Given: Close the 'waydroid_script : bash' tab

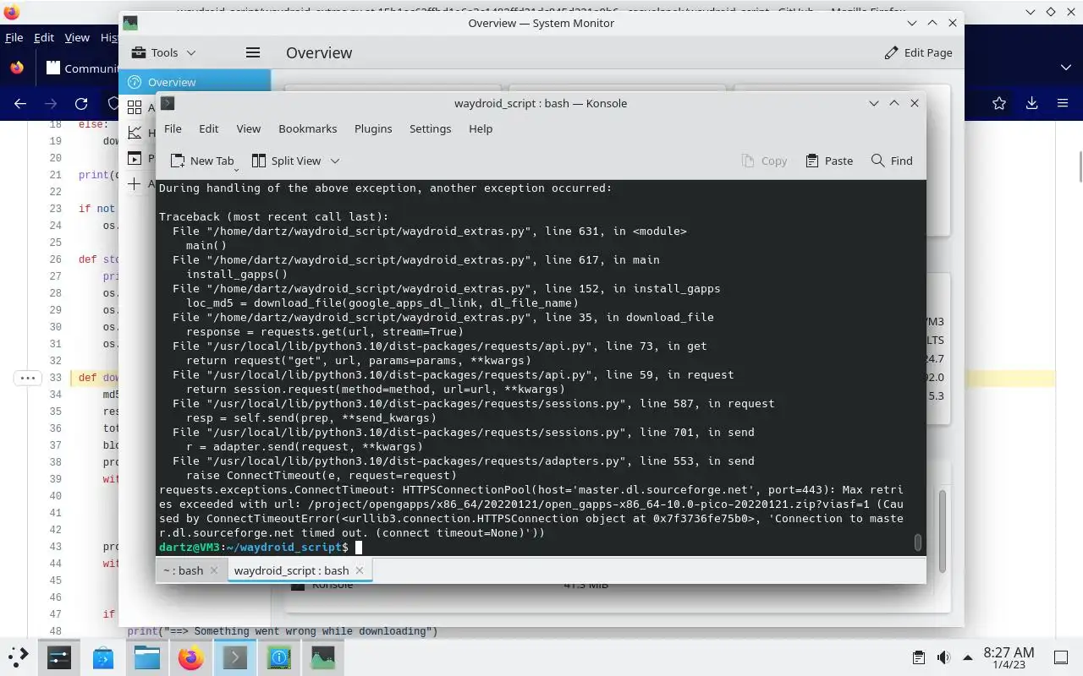Looking at the screenshot, I should pyautogui.click(x=360, y=570).
